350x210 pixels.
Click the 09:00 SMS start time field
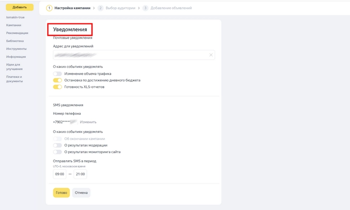tap(59, 174)
